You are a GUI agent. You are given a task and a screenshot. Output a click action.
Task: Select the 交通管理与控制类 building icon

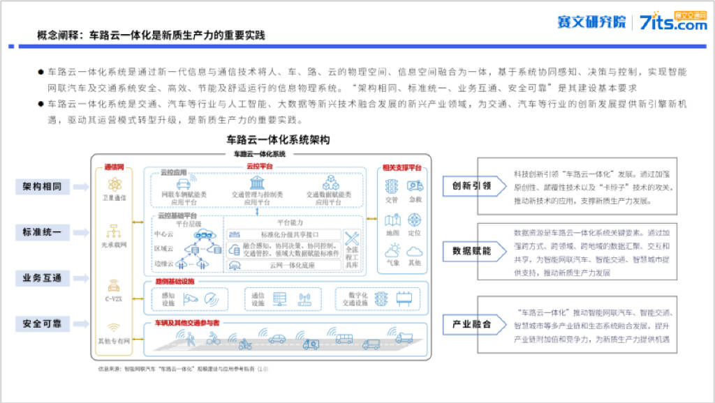click(x=257, y=183)
